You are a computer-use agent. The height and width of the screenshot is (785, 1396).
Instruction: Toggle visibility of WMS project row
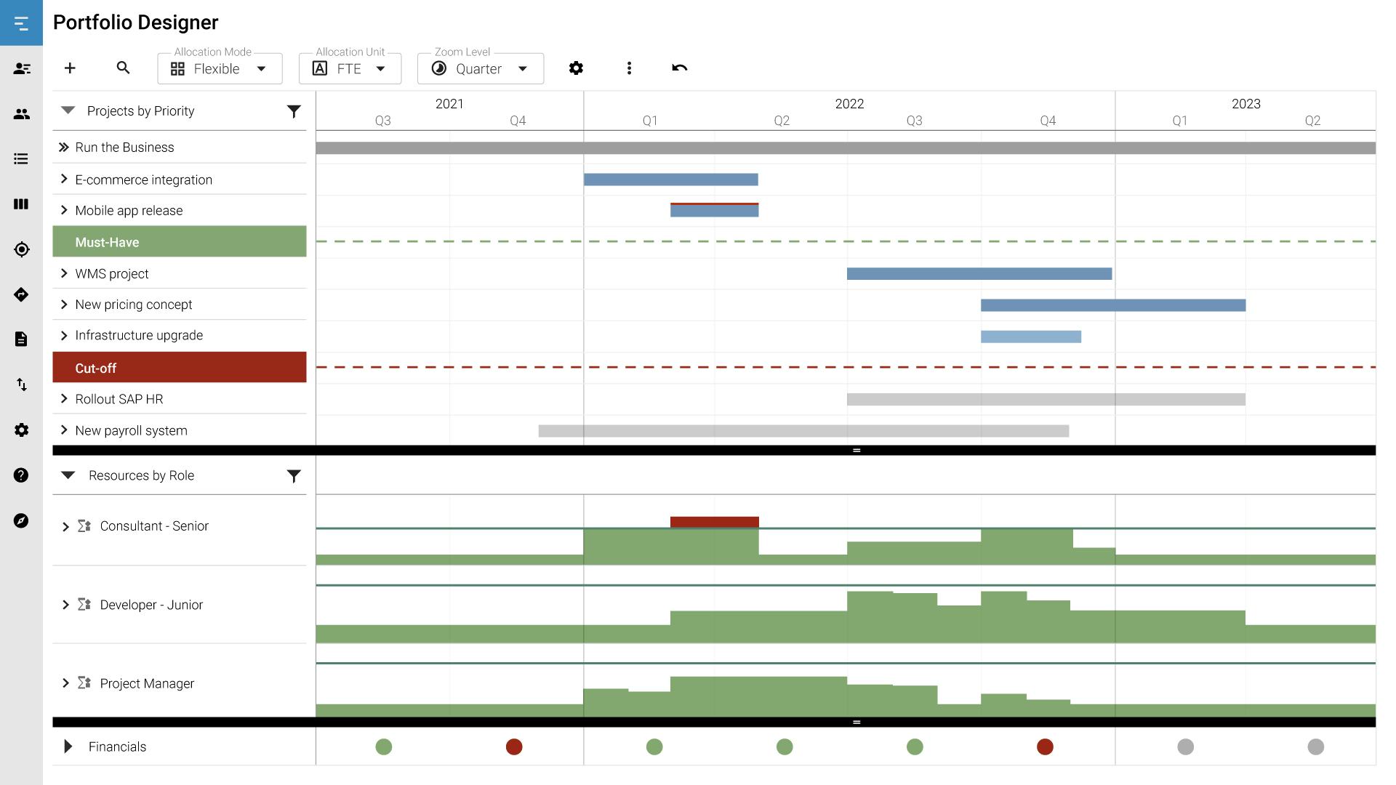pyautogui.click(x=63, y=273)
